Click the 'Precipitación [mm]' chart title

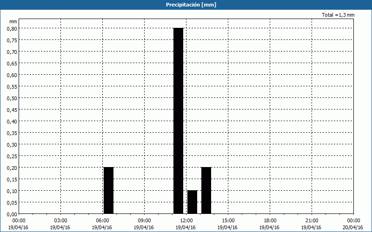click(191, 5)
